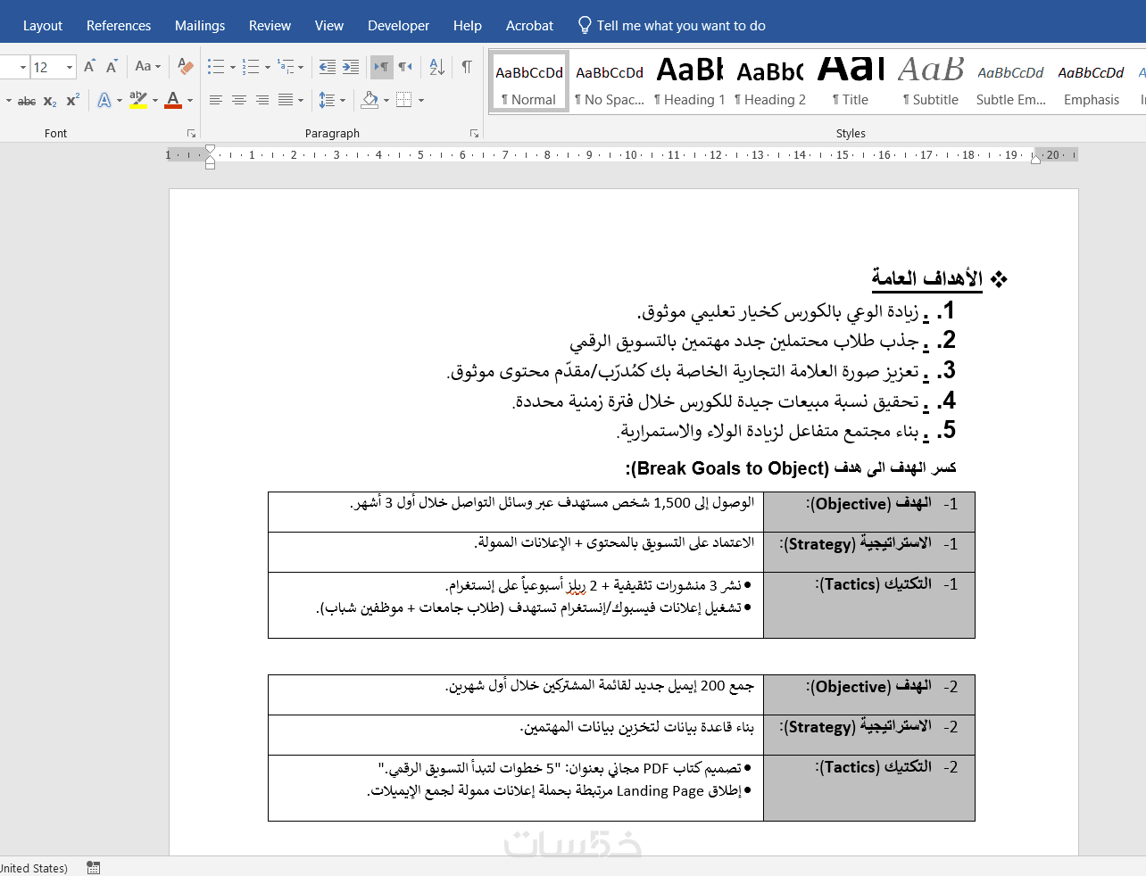
Task: Apply multilevel list
Action: (285, 66)
